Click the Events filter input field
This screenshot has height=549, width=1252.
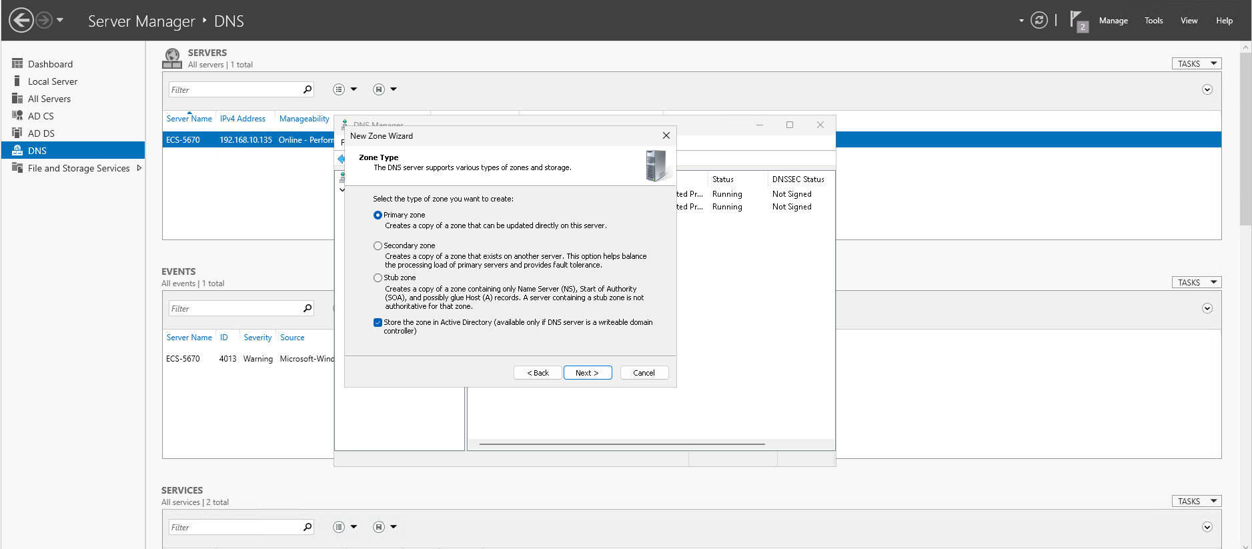tap(235, 309)
